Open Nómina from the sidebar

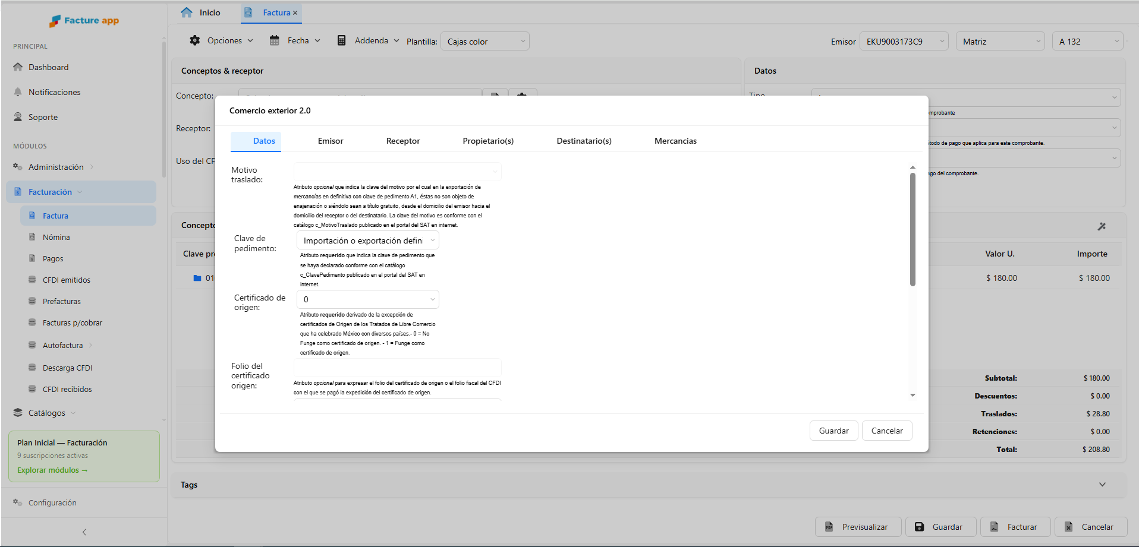pos(88,237)
